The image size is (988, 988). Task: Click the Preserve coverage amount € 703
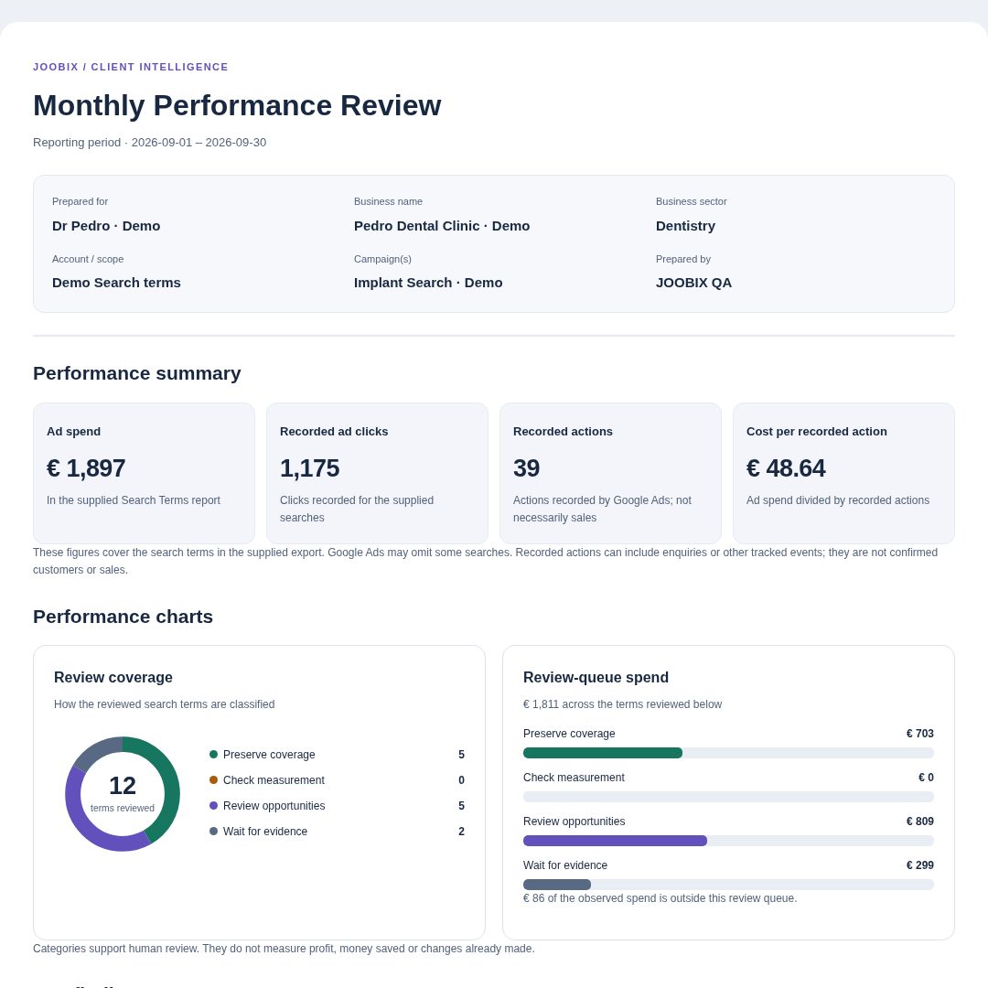point(920,734)
